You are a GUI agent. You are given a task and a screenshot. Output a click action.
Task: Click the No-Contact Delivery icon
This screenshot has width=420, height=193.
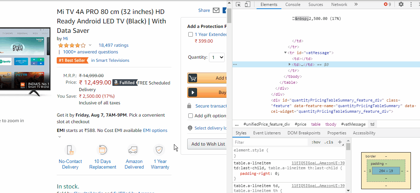click(x=70, y=150)
